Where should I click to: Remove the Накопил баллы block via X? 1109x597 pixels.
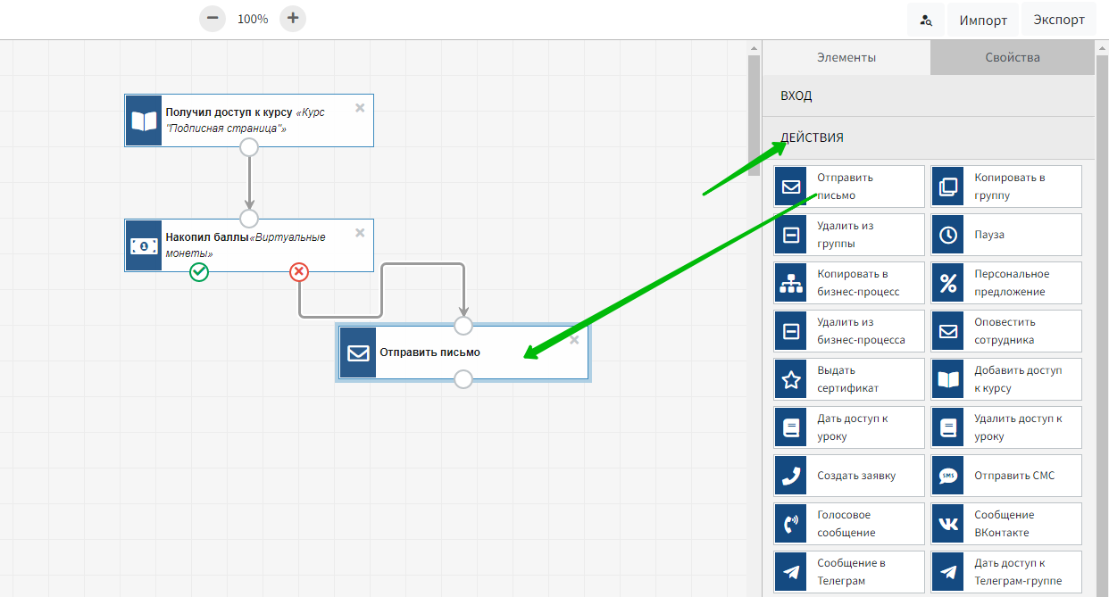(x=360, y=233)
